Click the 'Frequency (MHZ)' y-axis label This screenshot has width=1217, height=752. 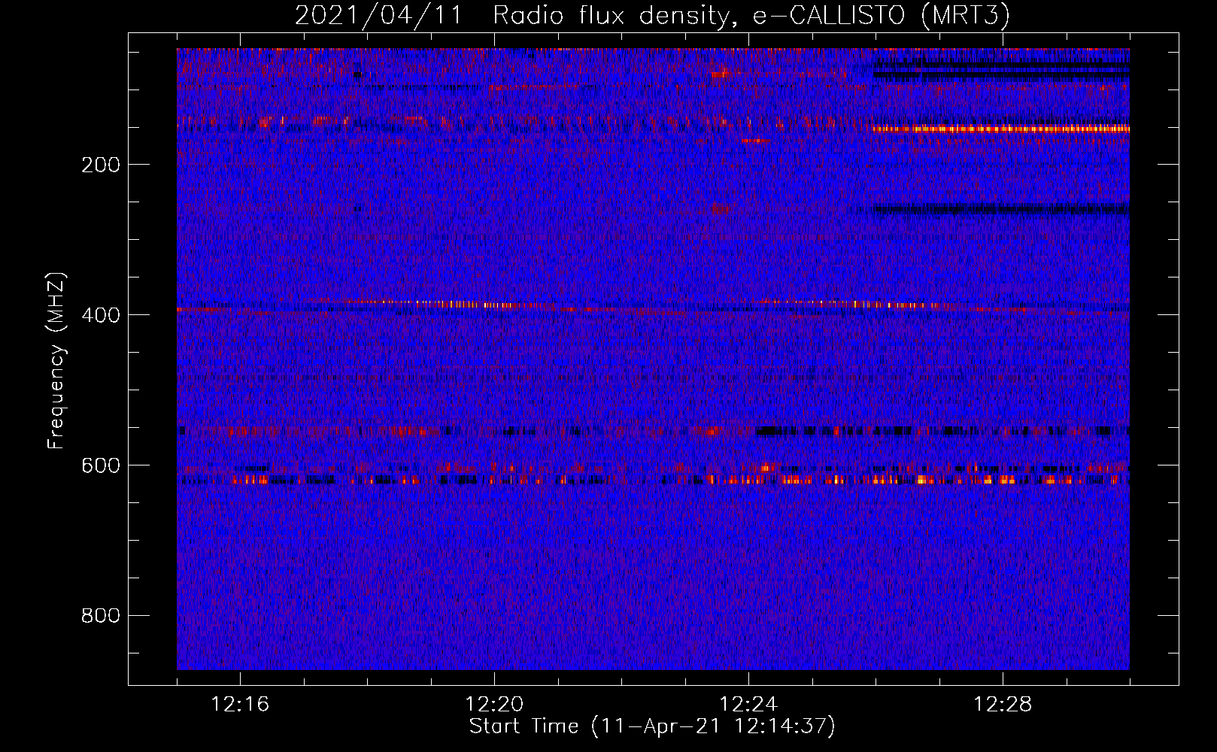[56, 361]
